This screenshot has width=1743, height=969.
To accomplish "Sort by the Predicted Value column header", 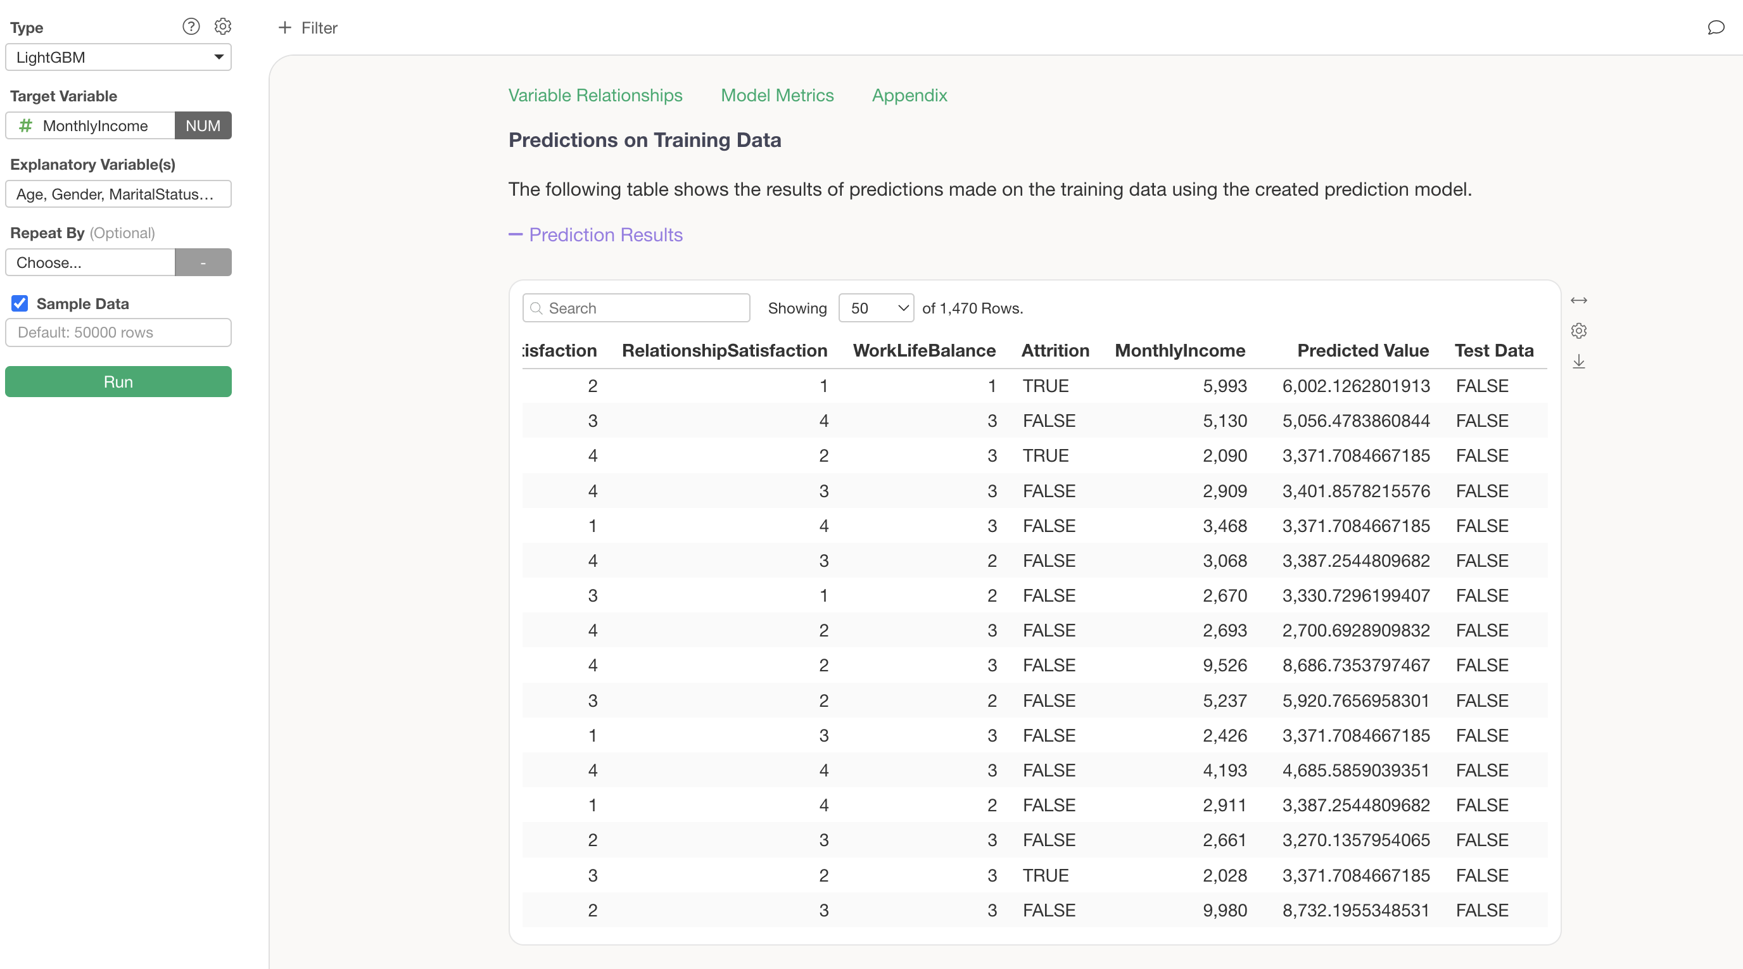I will pyautogui.click(x=1362, y=350).
